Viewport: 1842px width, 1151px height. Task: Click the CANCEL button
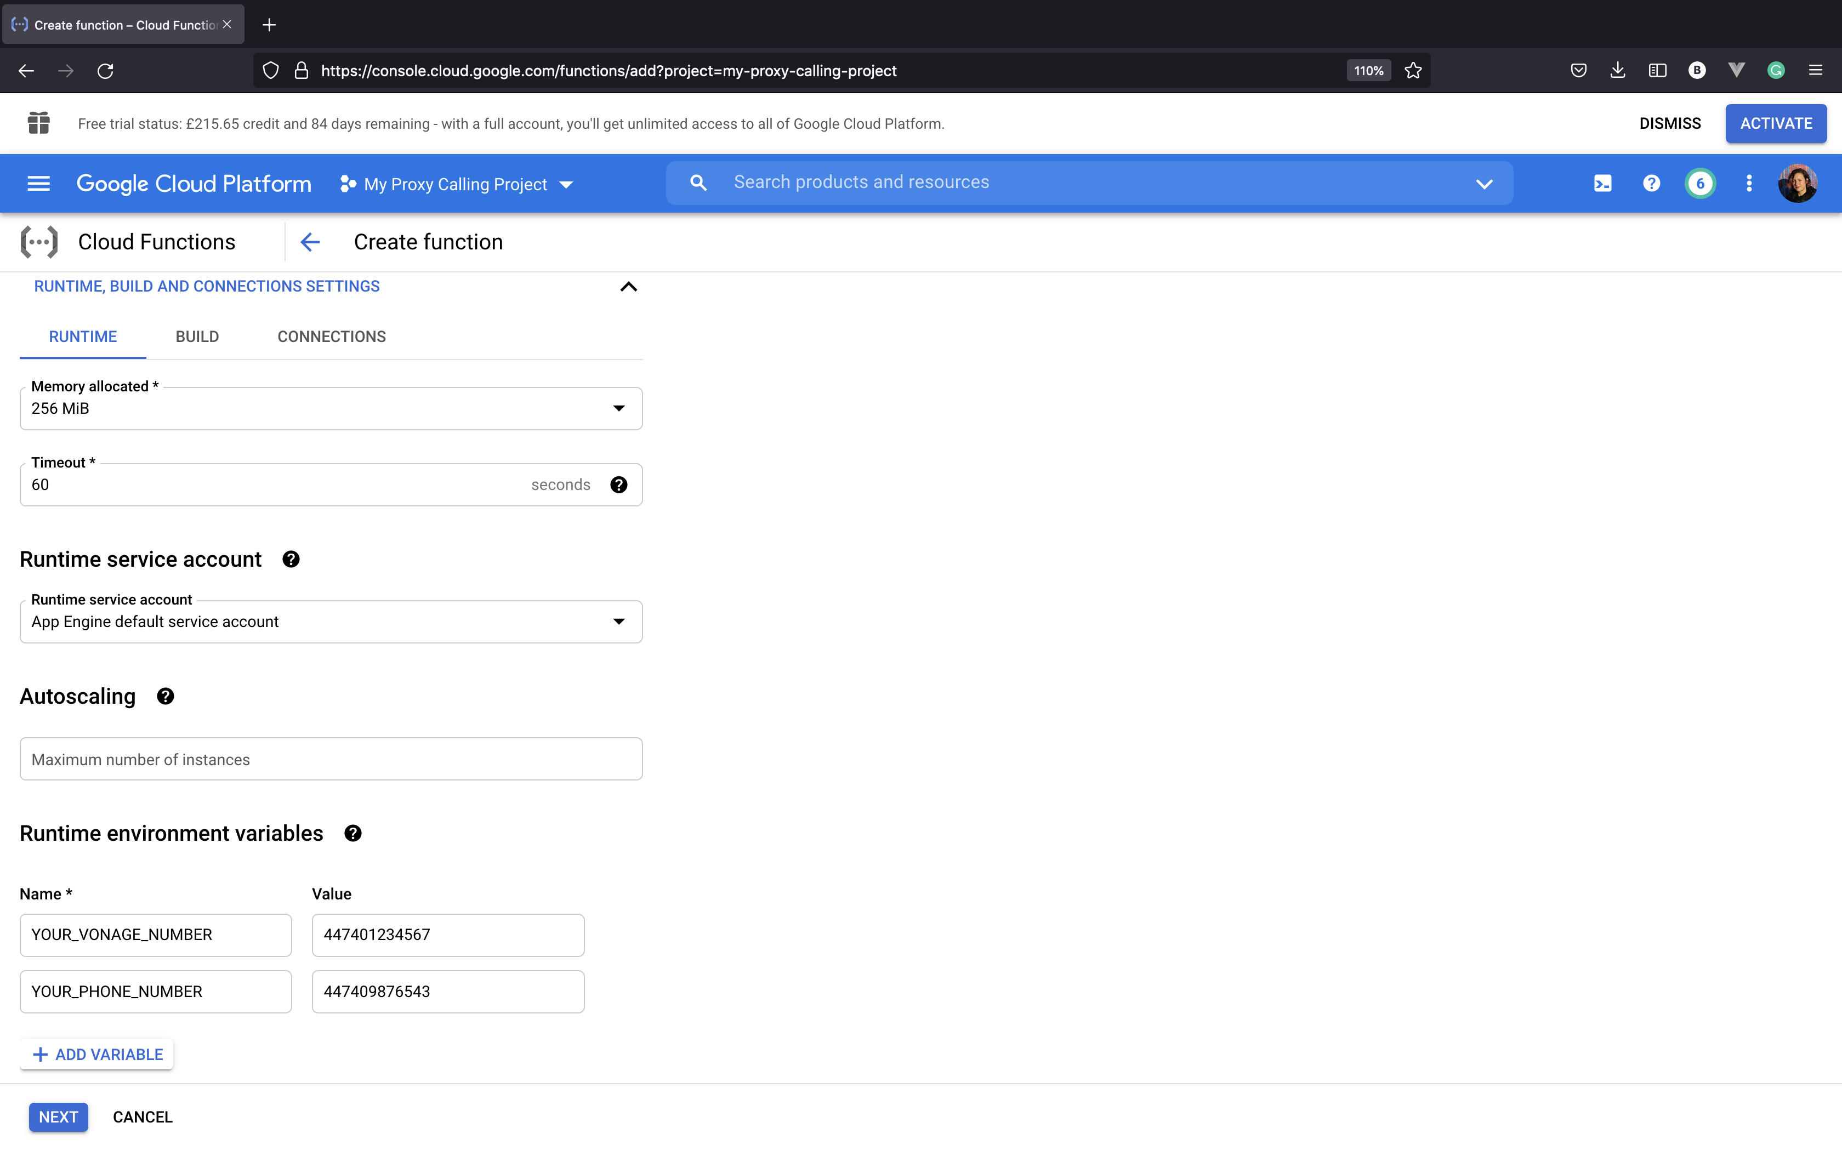pyautogui.click(x=143, y=1117)
